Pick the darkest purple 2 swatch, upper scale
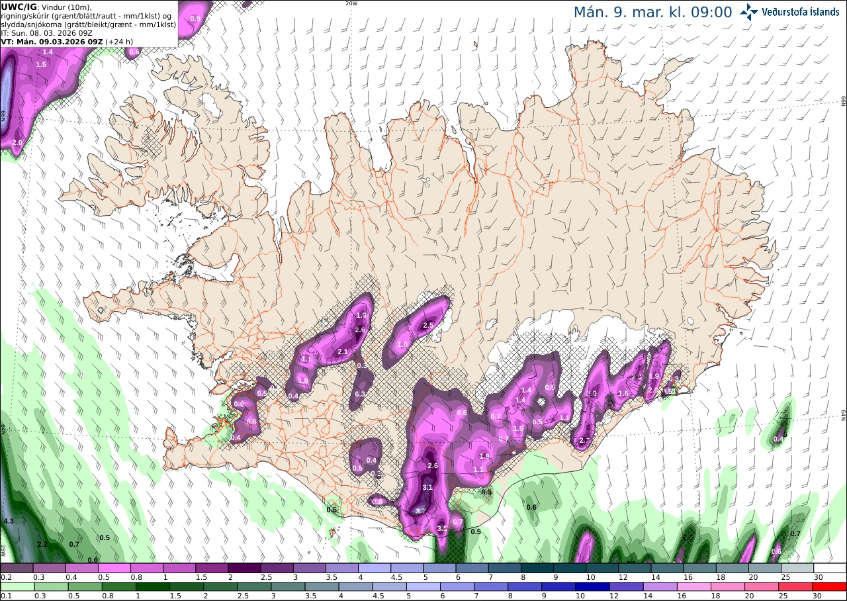 click(245, 568)
